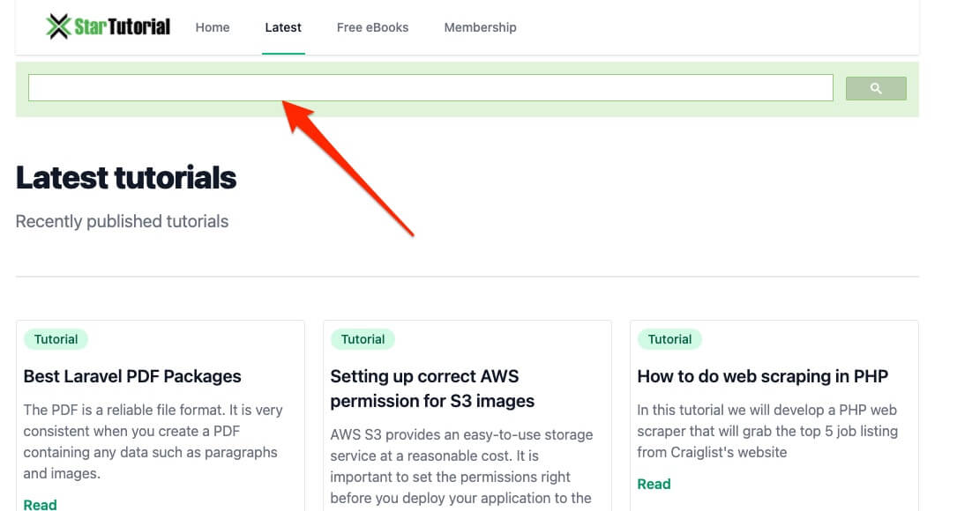Click the AWS S3 card description text

tap(461, 466)
